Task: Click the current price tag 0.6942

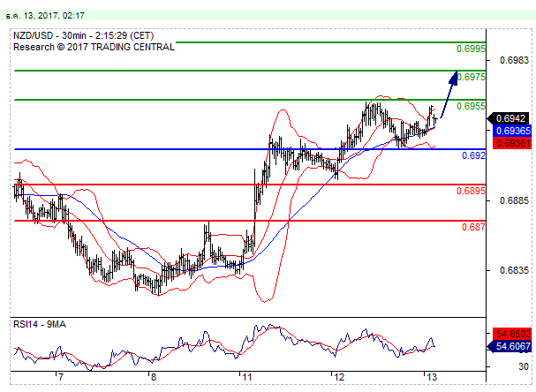Action: tap(509, 118)
